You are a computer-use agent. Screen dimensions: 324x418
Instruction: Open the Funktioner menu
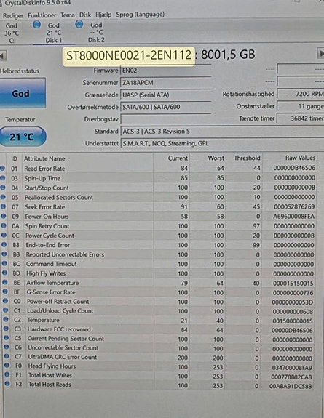42,15
